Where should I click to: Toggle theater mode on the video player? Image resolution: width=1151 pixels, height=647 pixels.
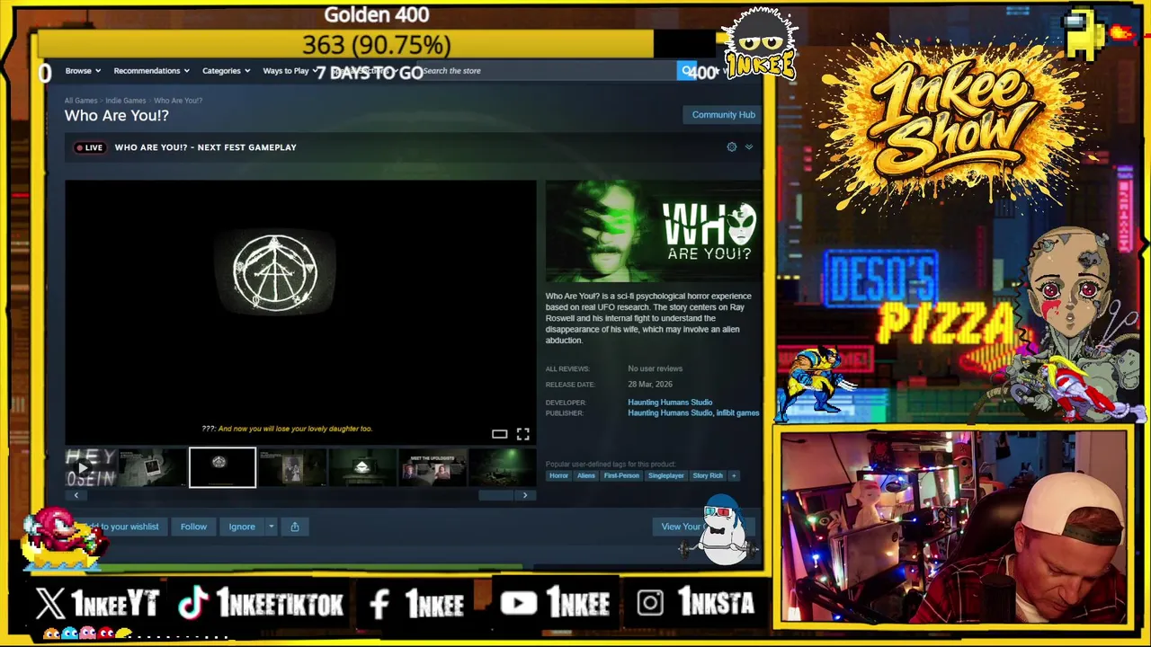tap(499, 434)
